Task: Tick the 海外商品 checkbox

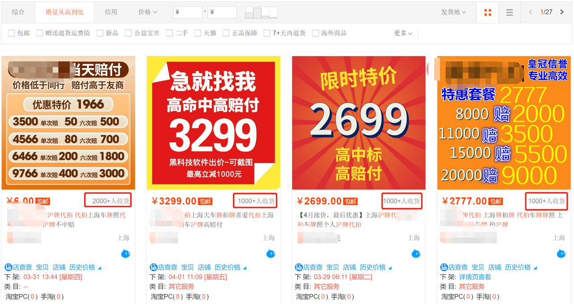Action: coord(315,33)
